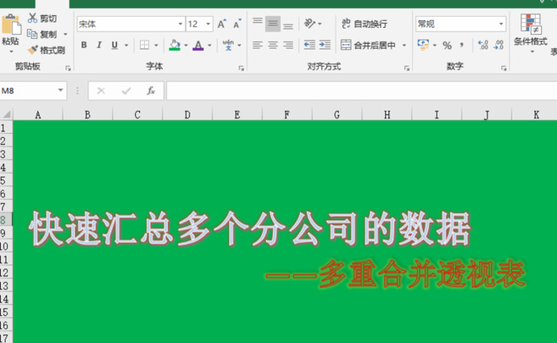Open the font size box showing 12
Image resolution: width=557 pixels, height=343 pixels.
pyautogui.click(x=199, y=24)
